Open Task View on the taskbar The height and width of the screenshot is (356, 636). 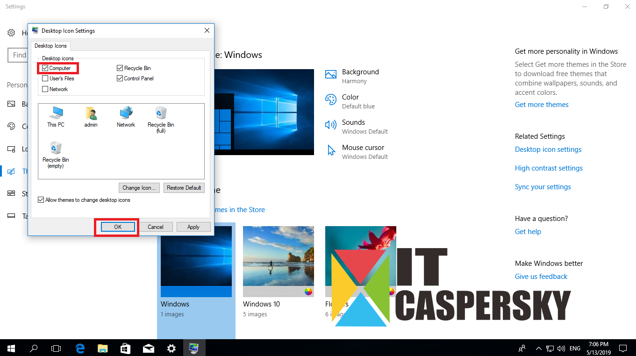pos(56,348)
